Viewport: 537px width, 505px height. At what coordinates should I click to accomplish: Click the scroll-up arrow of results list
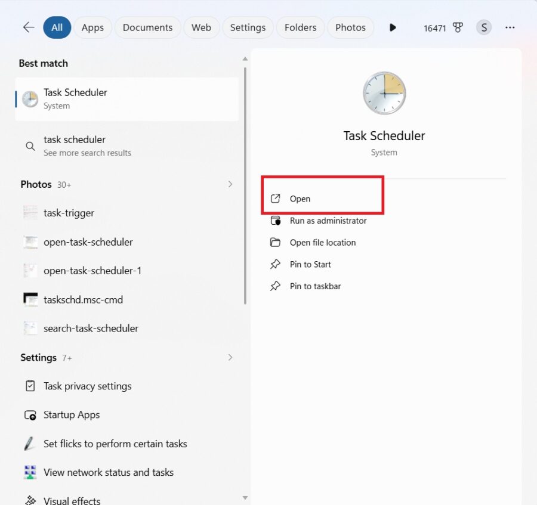[245, 59]
